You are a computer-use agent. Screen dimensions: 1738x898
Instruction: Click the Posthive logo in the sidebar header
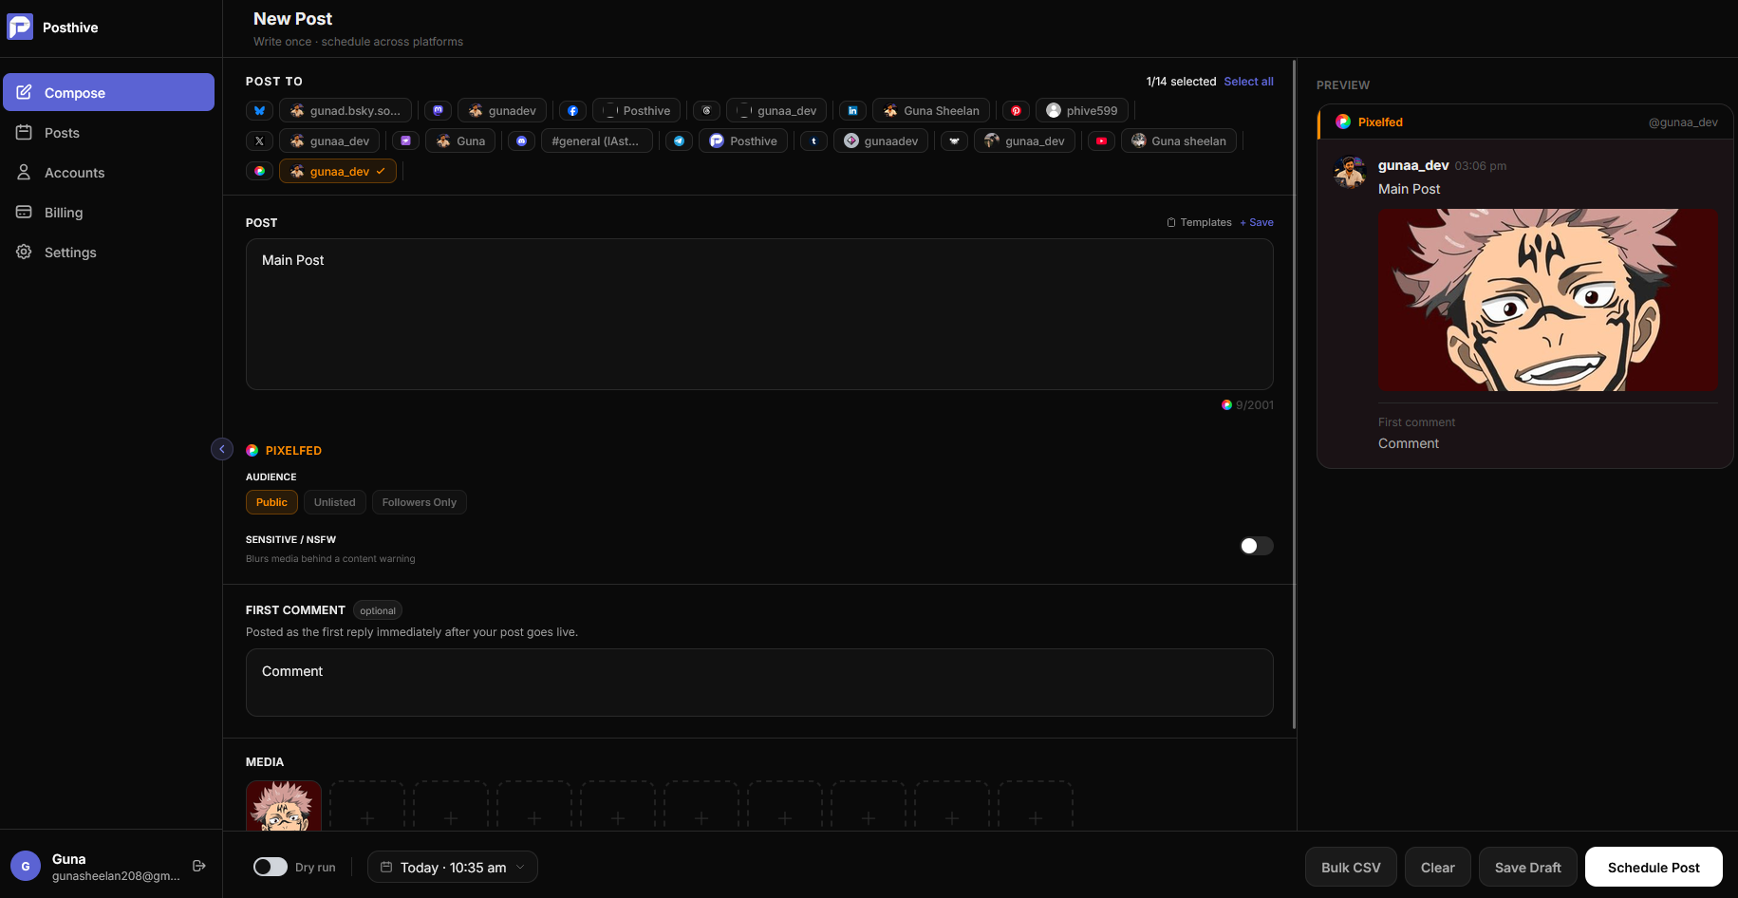point(20,27)
